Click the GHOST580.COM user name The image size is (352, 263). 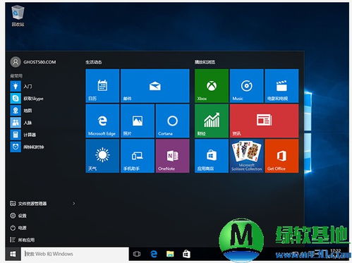pyautogui.click(x=40, y=62)
